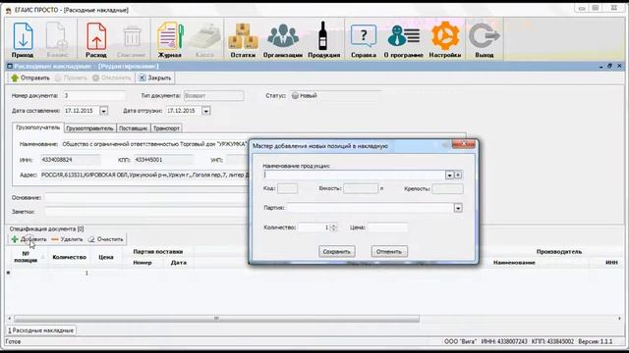This screenshot has height=353, width=629.
Task: Click Добавить in the specification toolbar
Action: [x=29, y=239]
